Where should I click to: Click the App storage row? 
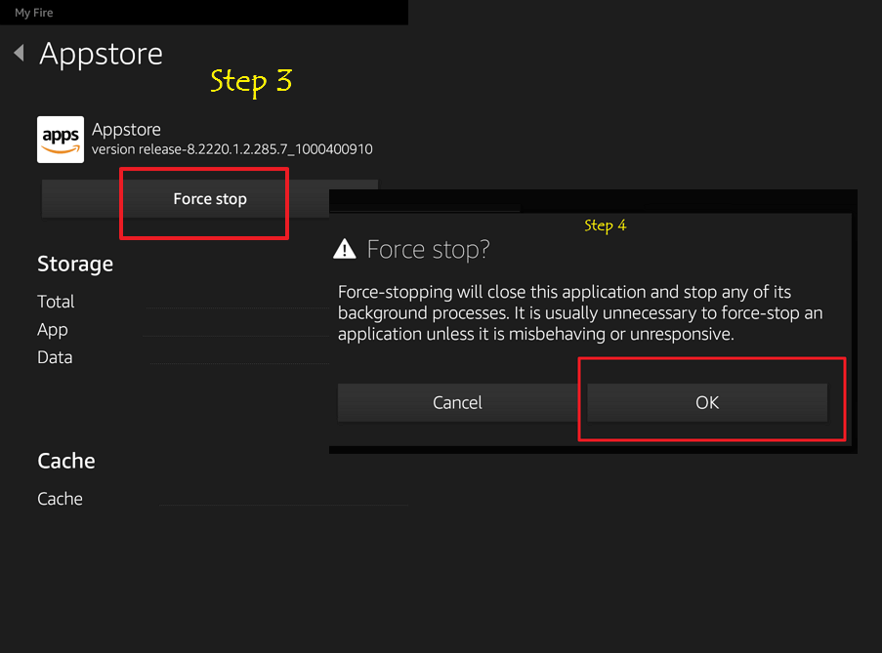click(183, 329)
